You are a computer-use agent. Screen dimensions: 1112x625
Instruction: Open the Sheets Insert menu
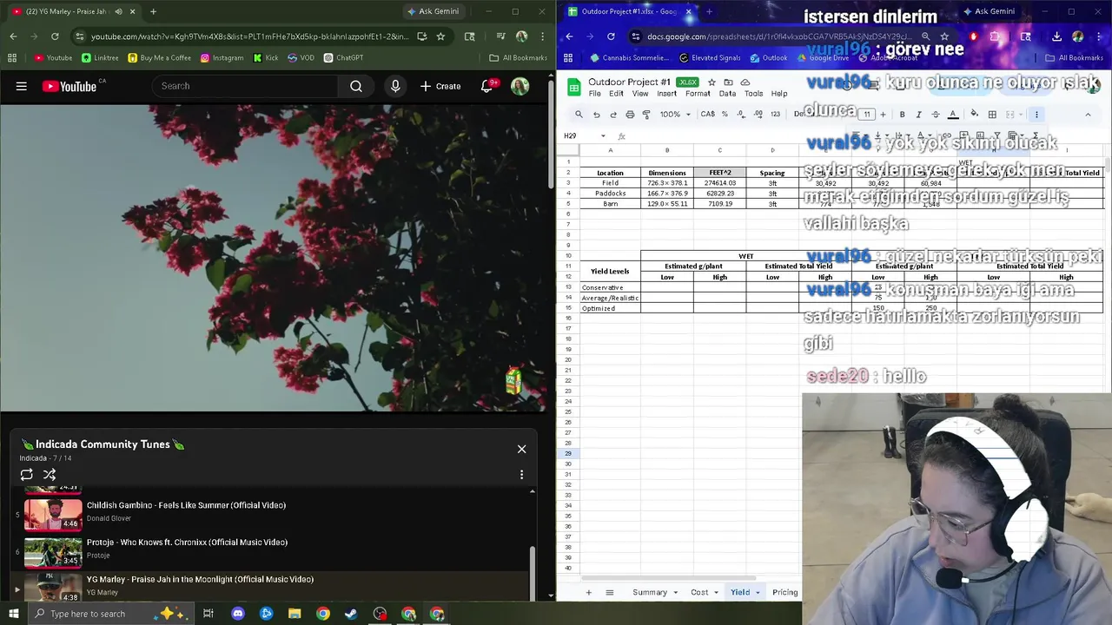pyautogui.click(x=666, y=94)
